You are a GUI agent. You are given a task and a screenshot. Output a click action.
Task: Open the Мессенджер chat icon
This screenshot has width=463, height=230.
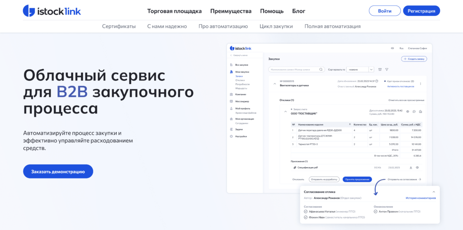(x=231, y=101)
